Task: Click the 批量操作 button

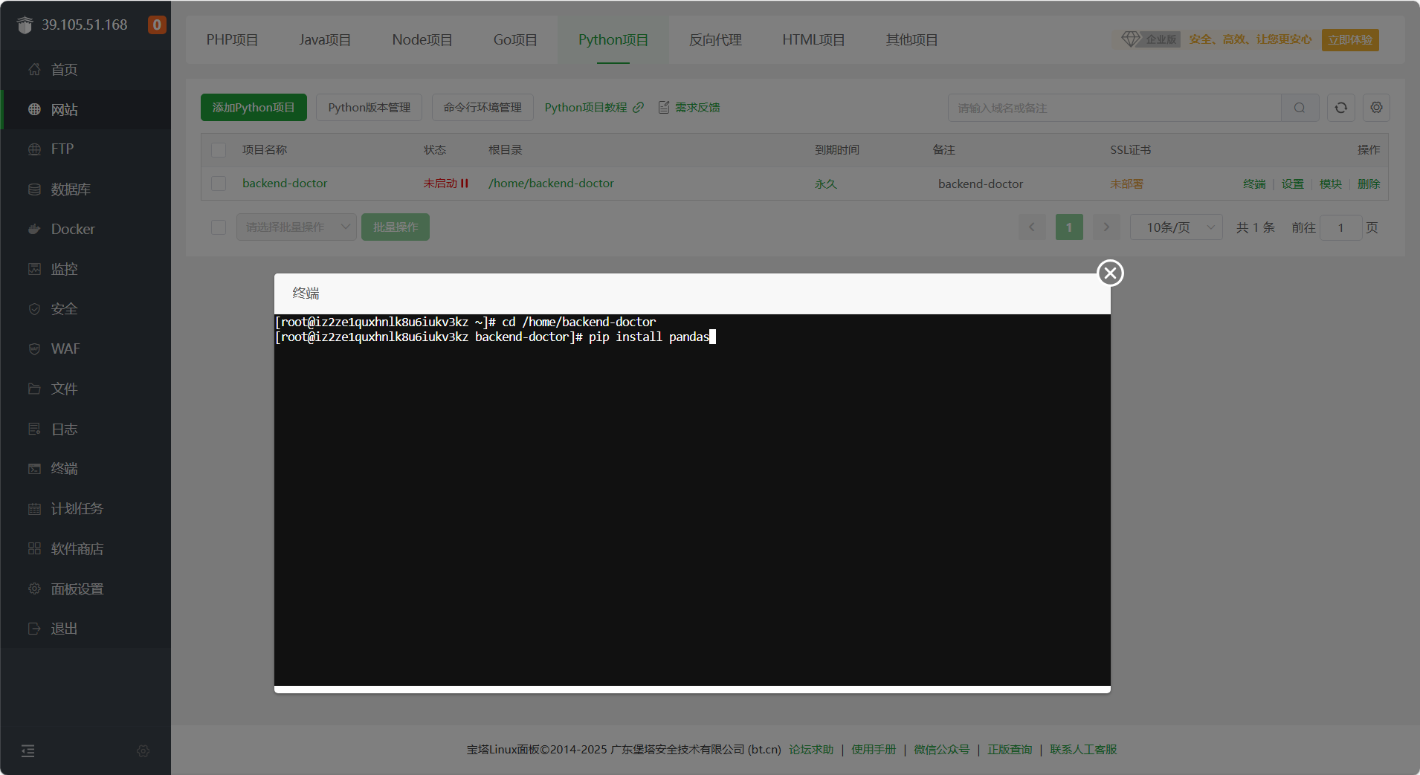Action: (x=396, y=227)
